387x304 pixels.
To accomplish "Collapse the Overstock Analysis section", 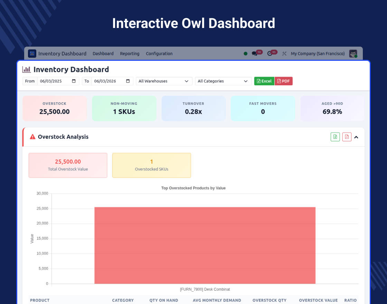I will (x=356, y=137).
